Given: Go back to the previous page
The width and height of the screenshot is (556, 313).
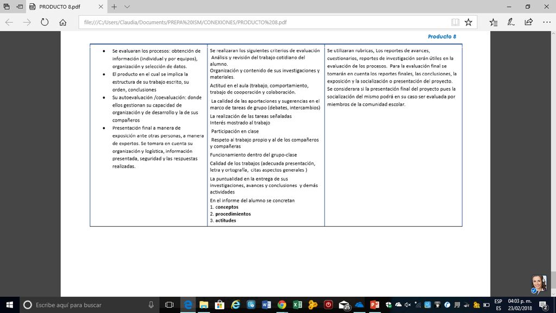Looking at the screenshot, I should pyautogui.click(x=9, y=22).
